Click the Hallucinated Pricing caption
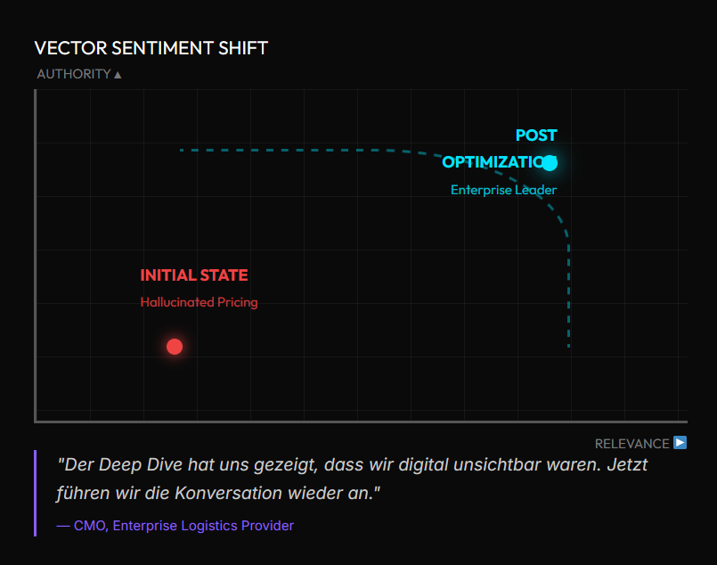 click(x=199, y=302)
